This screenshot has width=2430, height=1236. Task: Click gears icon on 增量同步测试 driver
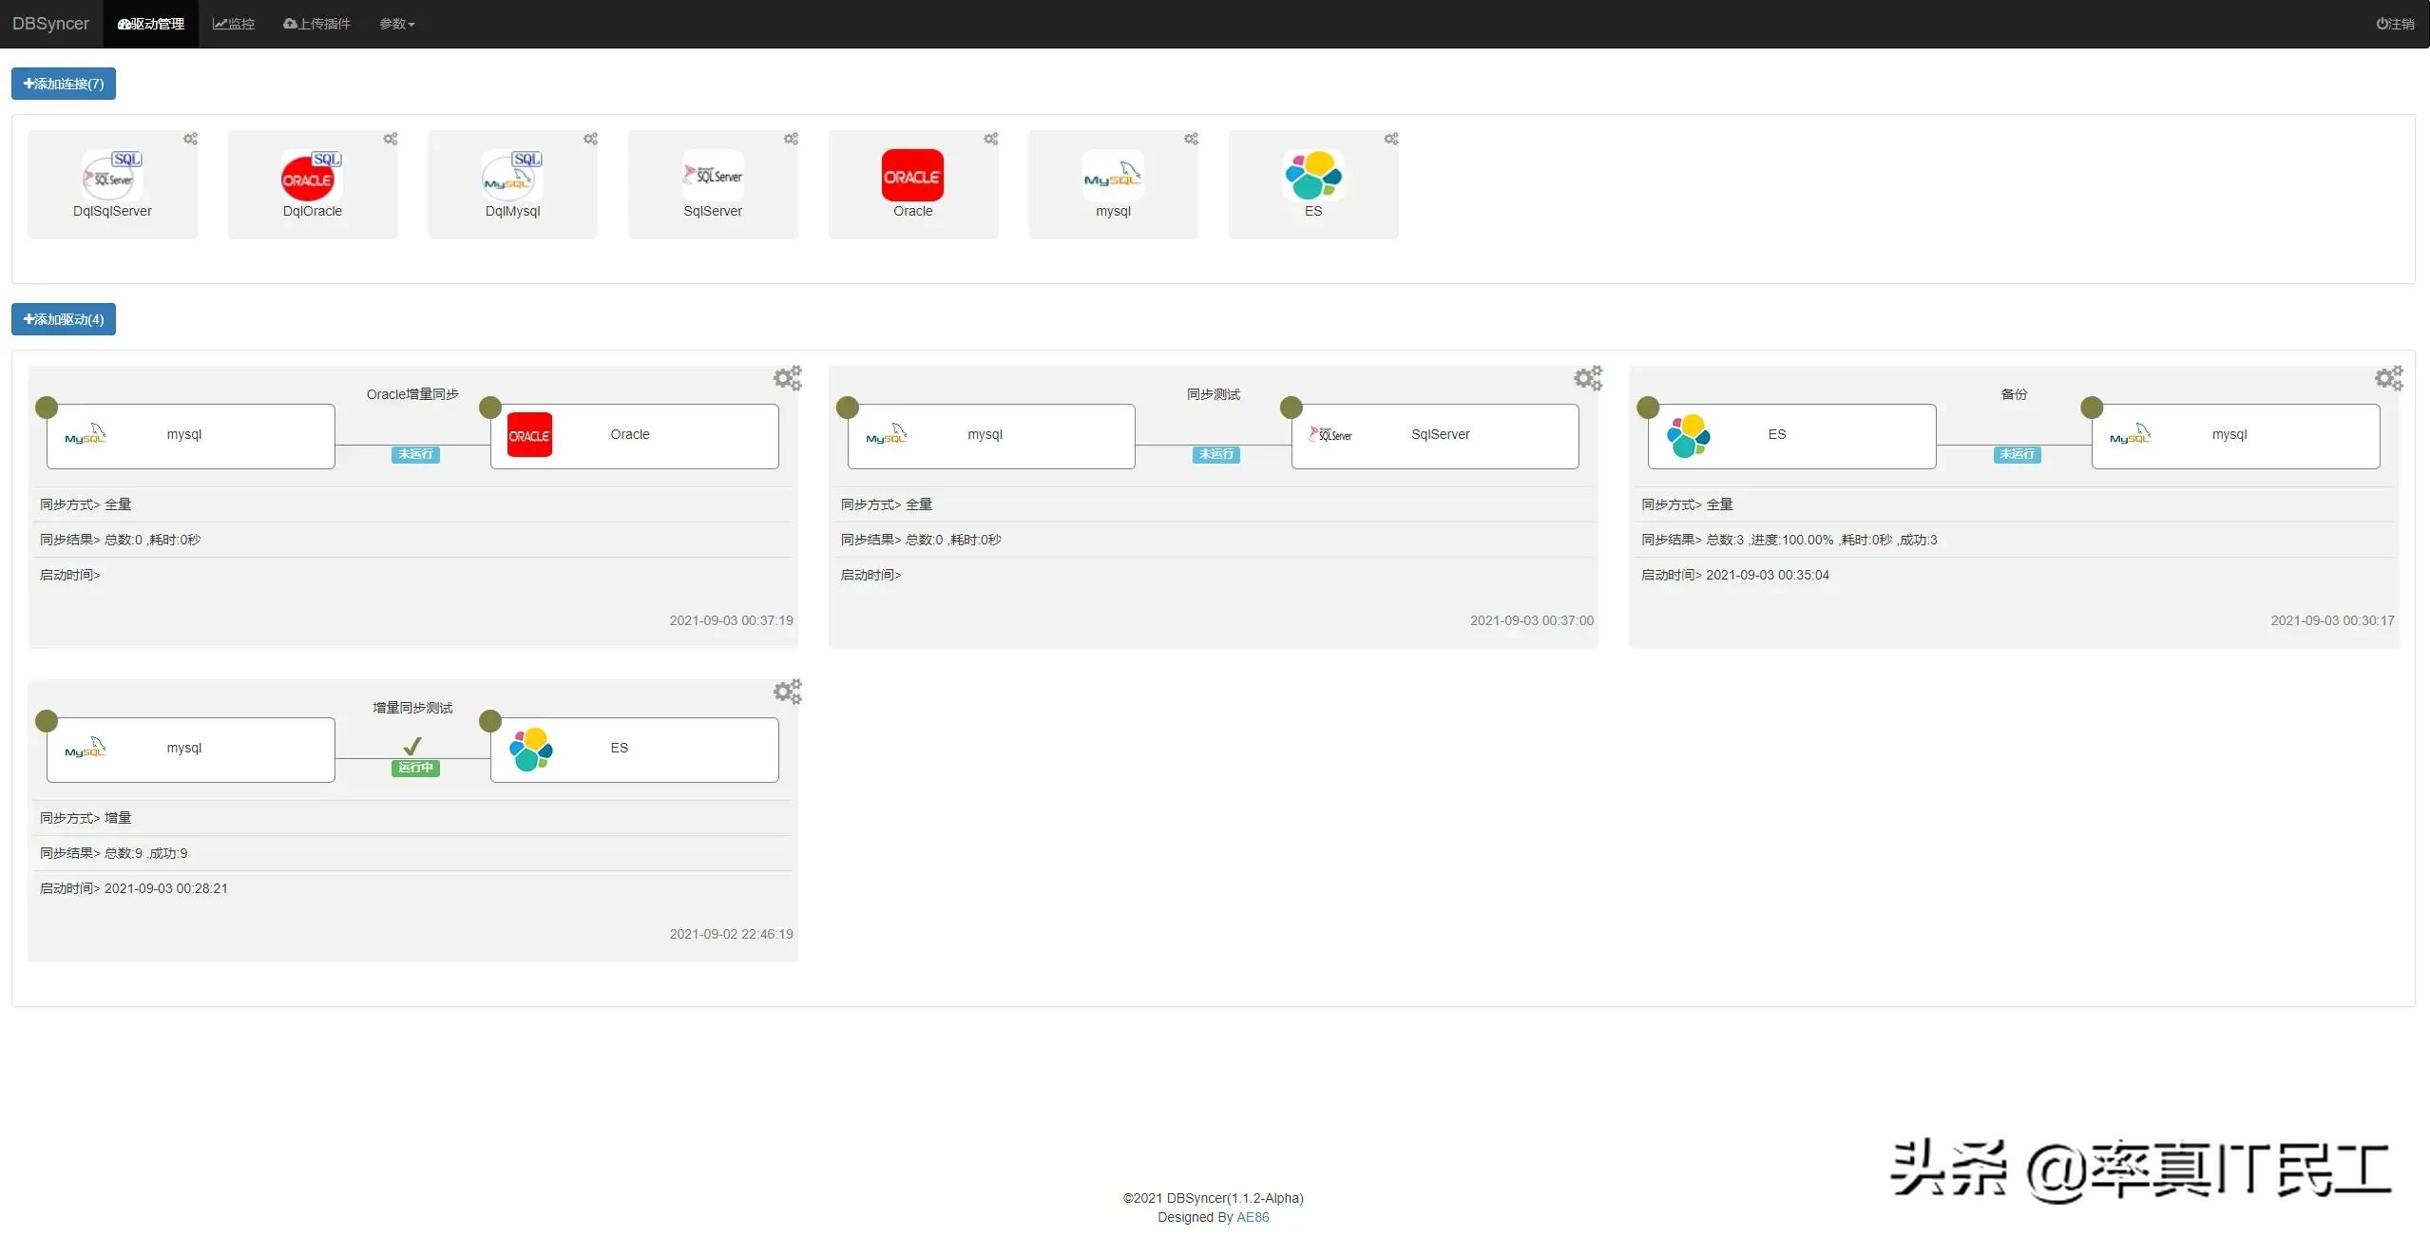[x=787, y=692]
